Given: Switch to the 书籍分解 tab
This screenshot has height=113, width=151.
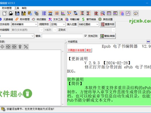Looking at the screenshot, I should click(72, 19).
